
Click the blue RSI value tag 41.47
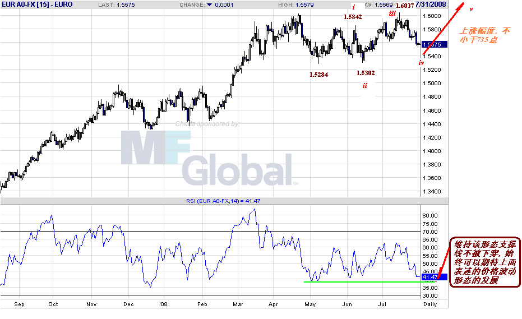(x=435, y=277)
